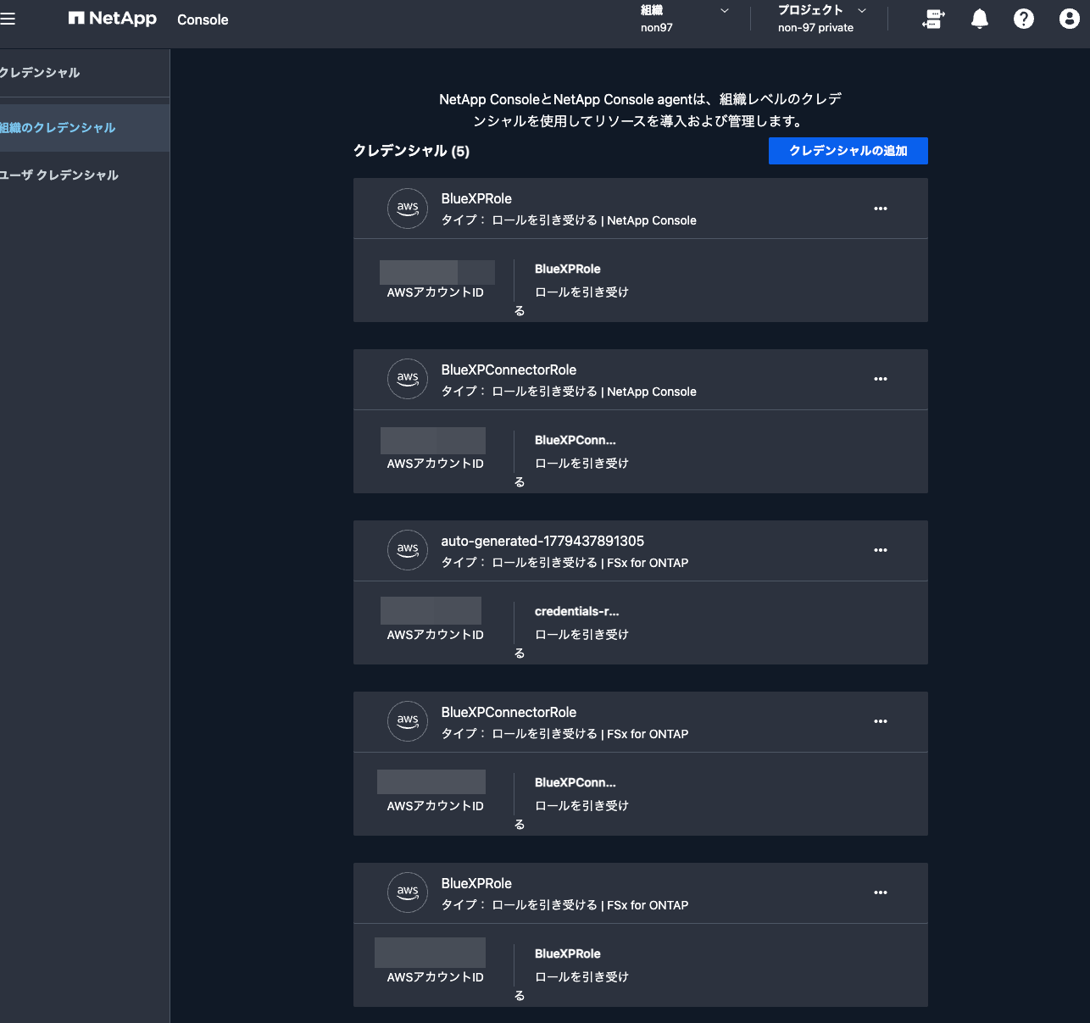Click BlueXPRole title on the FSx for ONTAP card
Viewport: 1090px width, 1023px height.
476,883
